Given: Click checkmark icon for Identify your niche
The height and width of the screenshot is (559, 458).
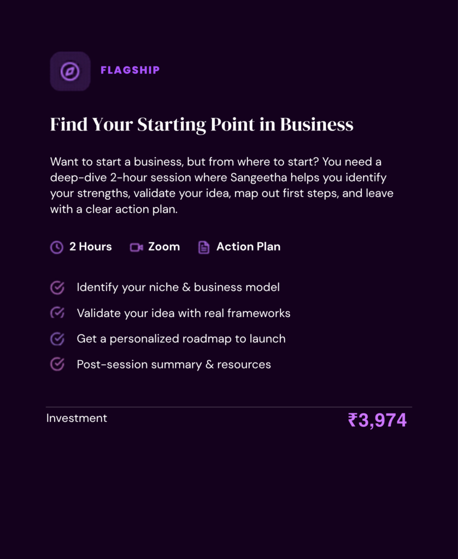Looking at the screenshot, I should 57,288.
